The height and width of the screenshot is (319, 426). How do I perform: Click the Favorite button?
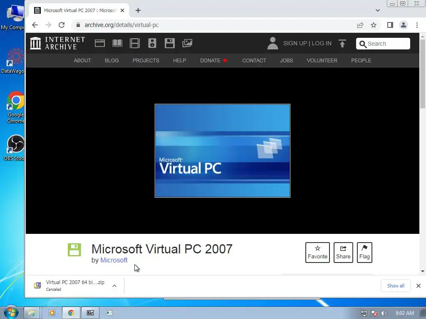317,253
